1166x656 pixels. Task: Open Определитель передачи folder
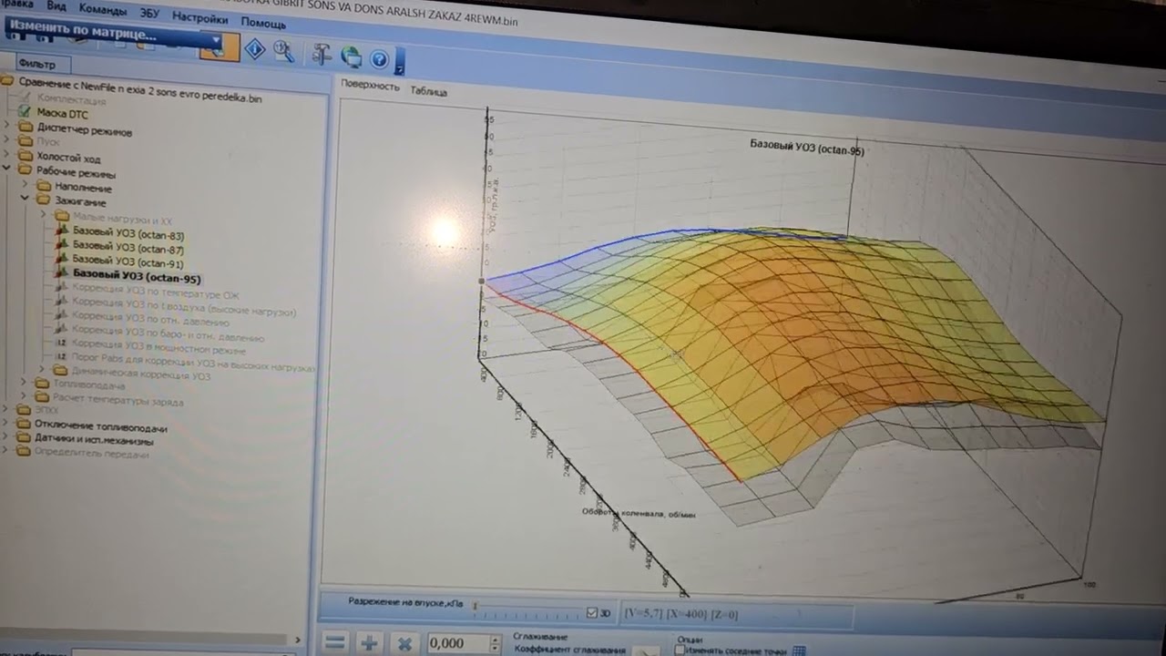pyautogui.click(x=91, y=454)
